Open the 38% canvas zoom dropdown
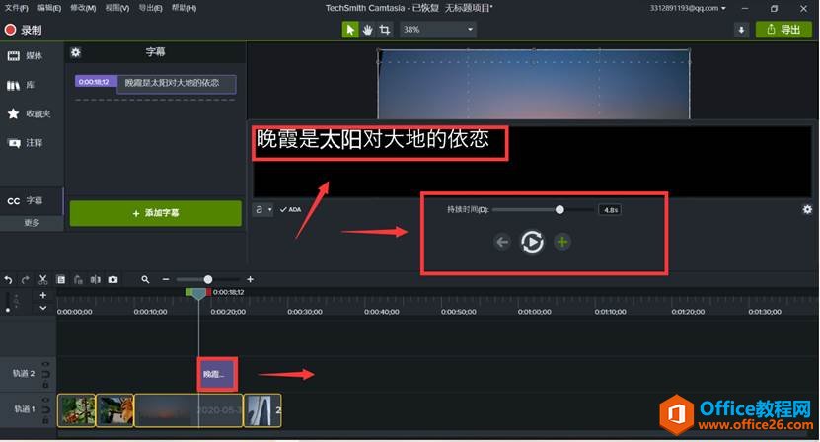 click(x=438, y=30)
